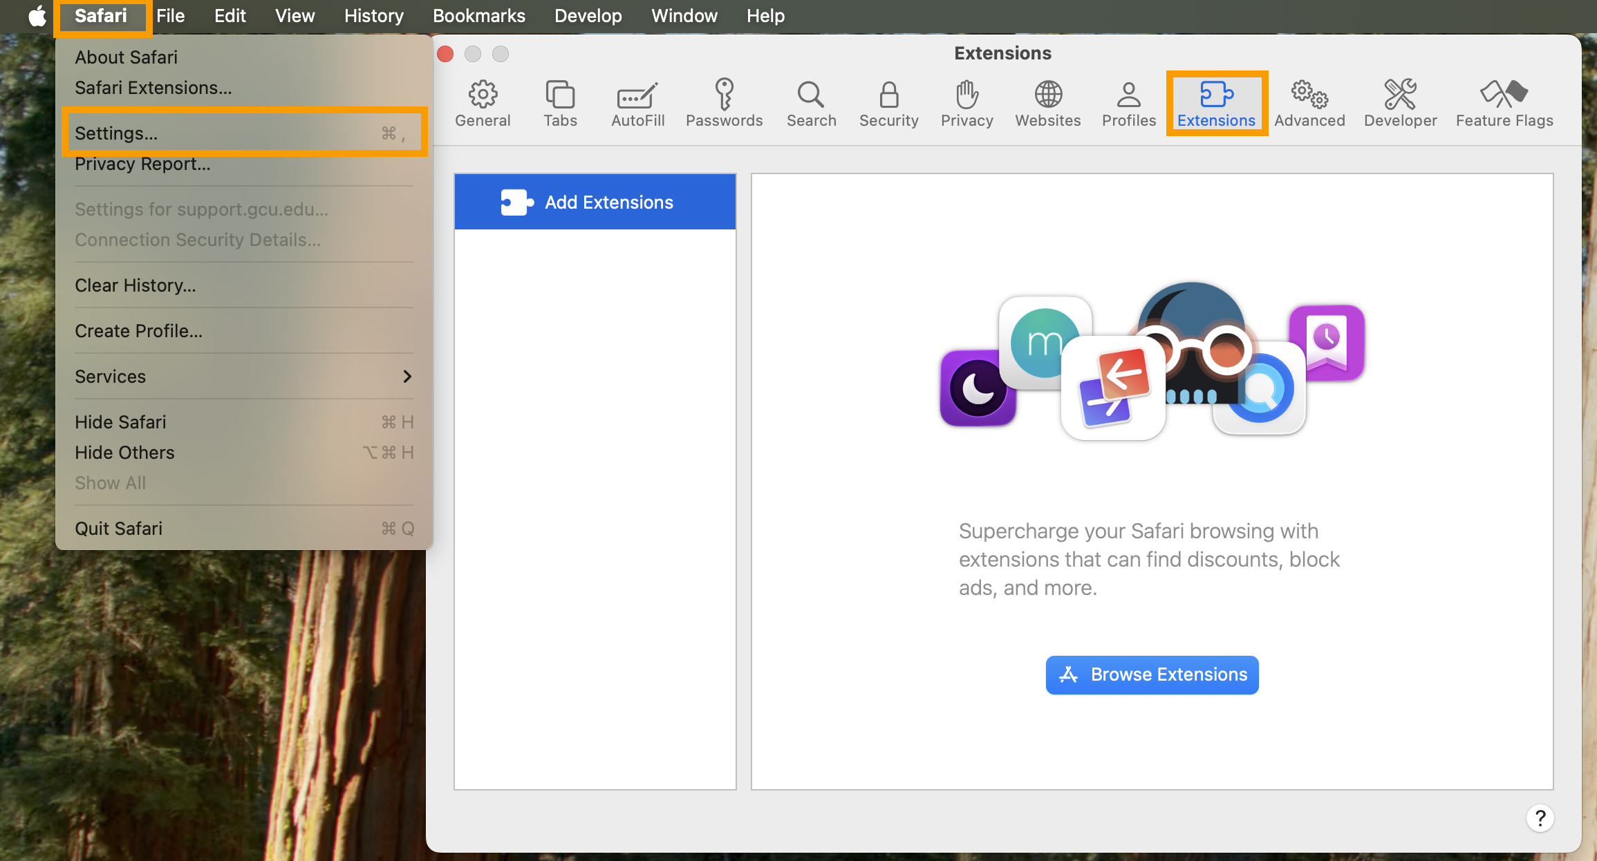Open the Apple menu
Image resolution: width=1597 pixels, height=861 pixels.
36,16
